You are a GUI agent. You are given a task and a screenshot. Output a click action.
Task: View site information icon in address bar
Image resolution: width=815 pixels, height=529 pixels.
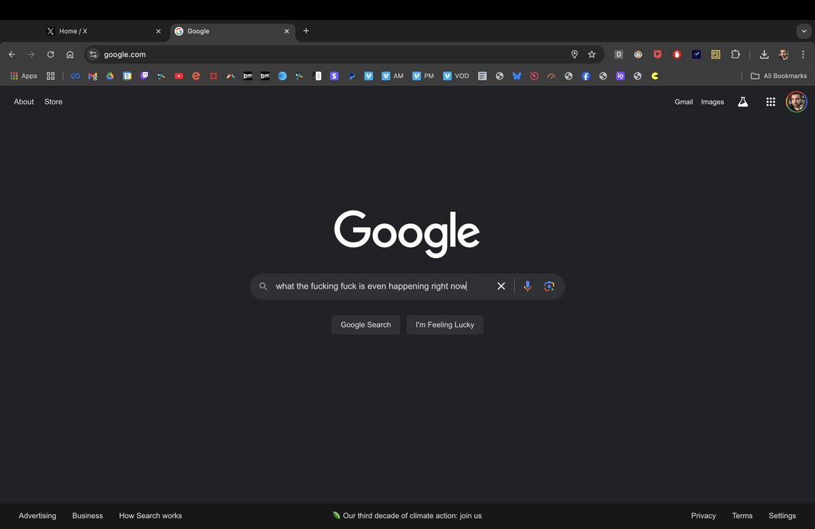pyautogui.click(x=93, y=54)
